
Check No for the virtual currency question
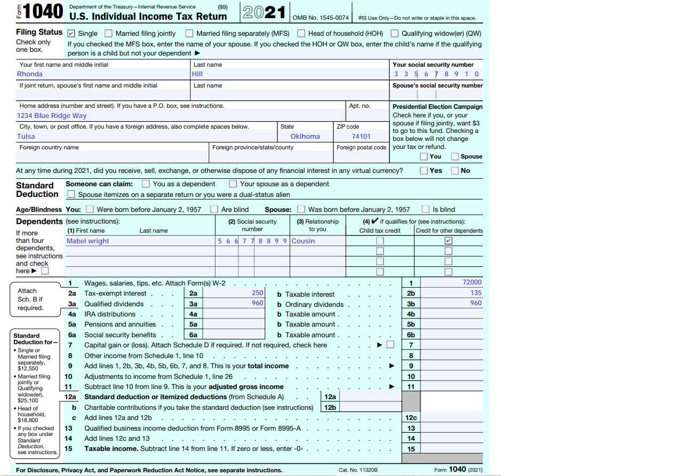456,170
